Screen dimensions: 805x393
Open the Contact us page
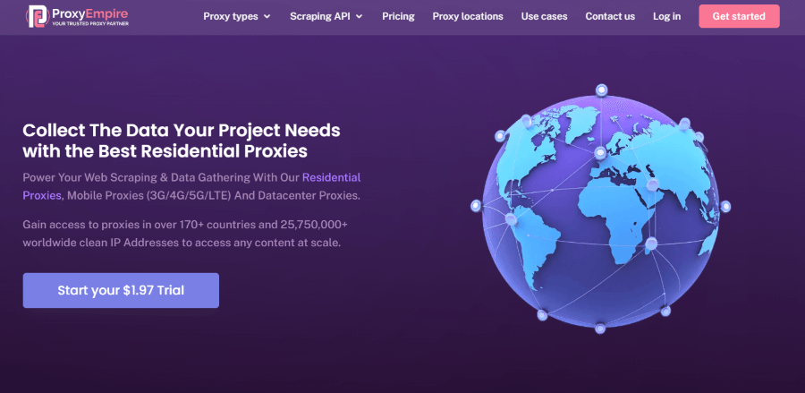pyautogui.click(x=610, y=16)
